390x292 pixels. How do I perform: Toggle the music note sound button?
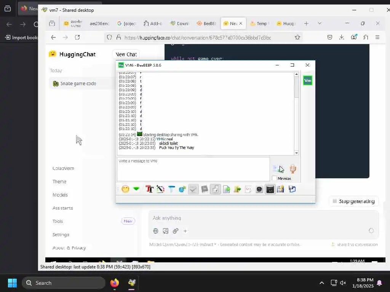(216, 189)
